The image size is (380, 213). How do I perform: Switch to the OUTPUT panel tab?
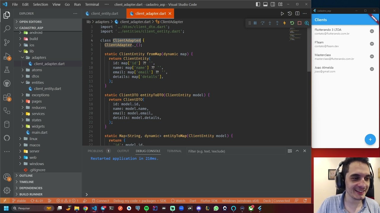pos(123,151)
